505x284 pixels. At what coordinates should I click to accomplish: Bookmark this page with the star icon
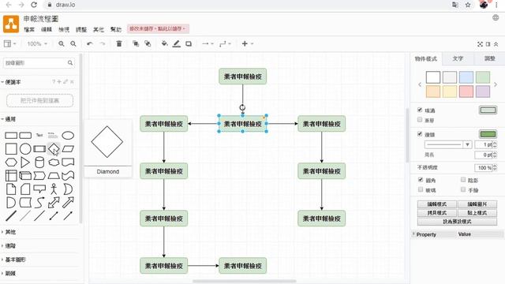468,5
